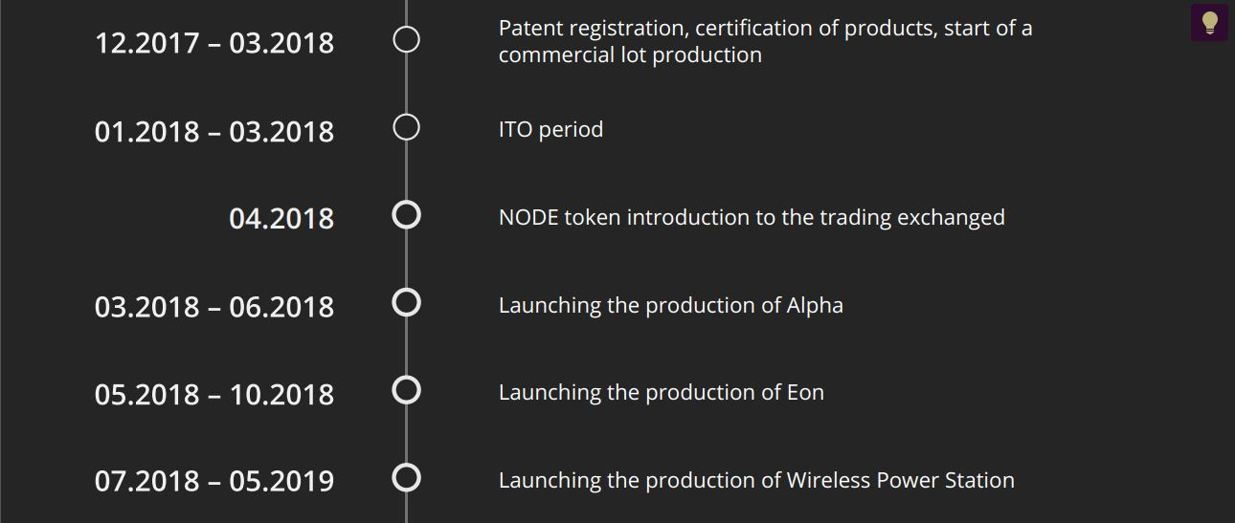This screenshot has width=1235, height=523.
Task: Click the date label 03.2018 – 06.2018
Action: tap(214, 307)
